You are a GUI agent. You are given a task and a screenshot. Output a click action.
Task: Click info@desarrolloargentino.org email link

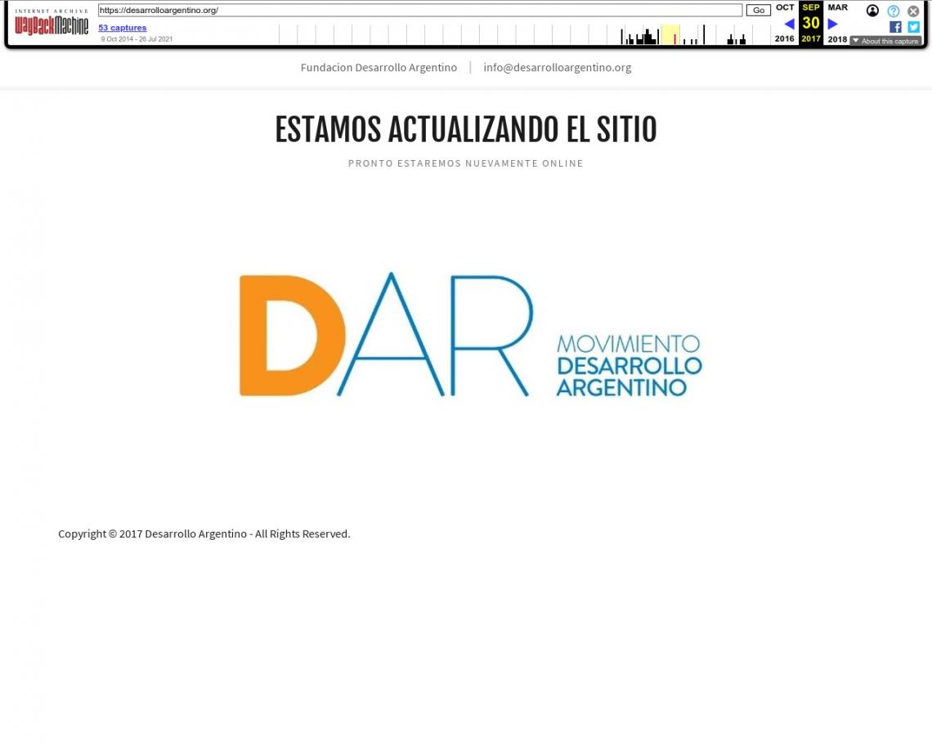coord(557,68)
